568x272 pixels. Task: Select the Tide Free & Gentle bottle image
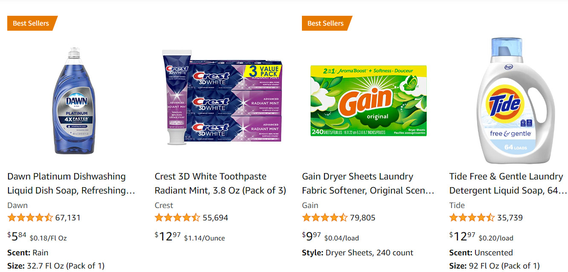click(506, 101)
